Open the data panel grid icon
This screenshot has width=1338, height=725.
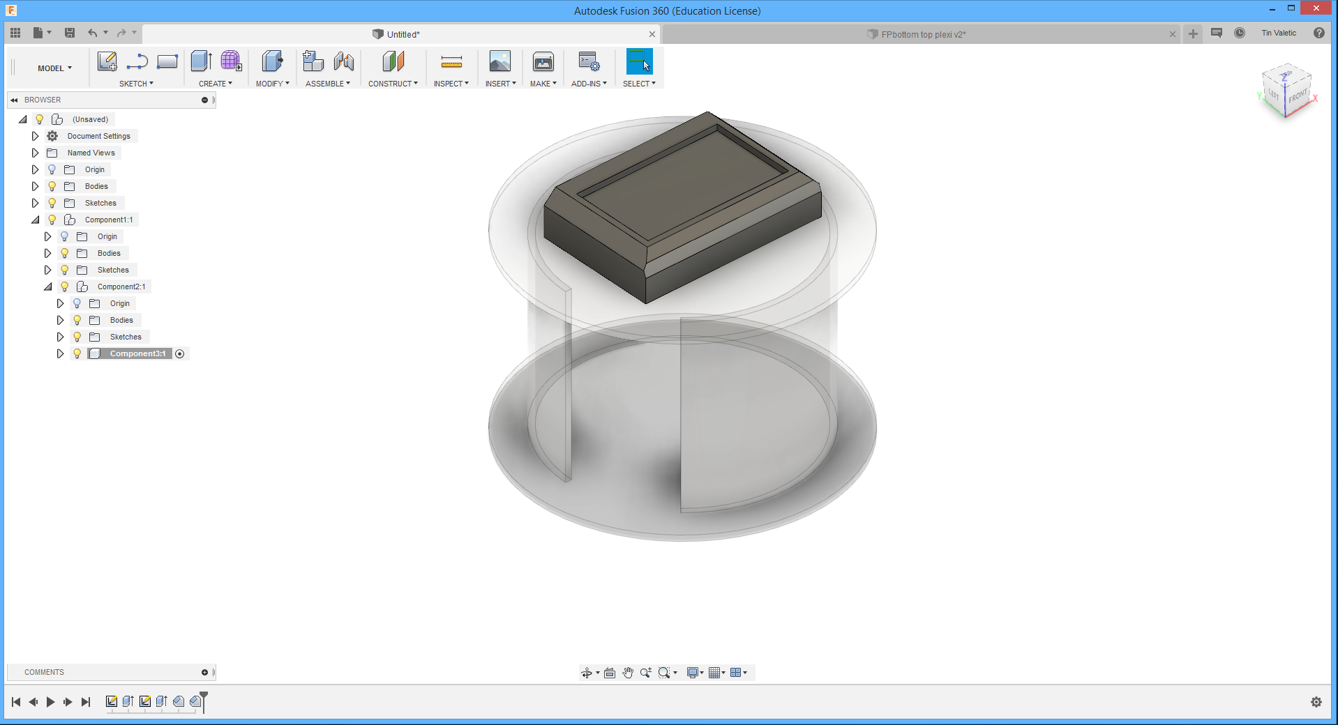[15, 33]
